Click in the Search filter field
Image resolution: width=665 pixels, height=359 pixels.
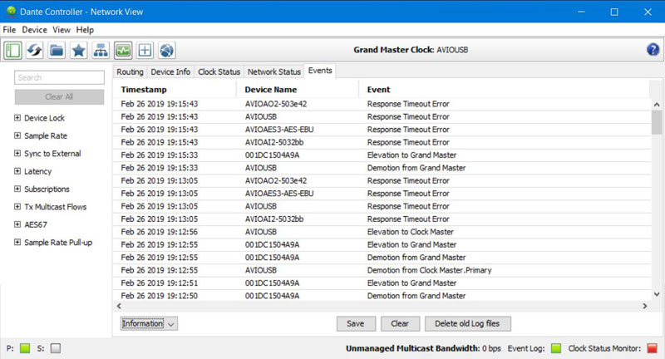pos(59,77)
